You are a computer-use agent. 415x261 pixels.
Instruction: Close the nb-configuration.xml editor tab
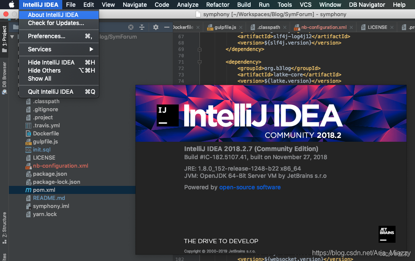[351, 27]
